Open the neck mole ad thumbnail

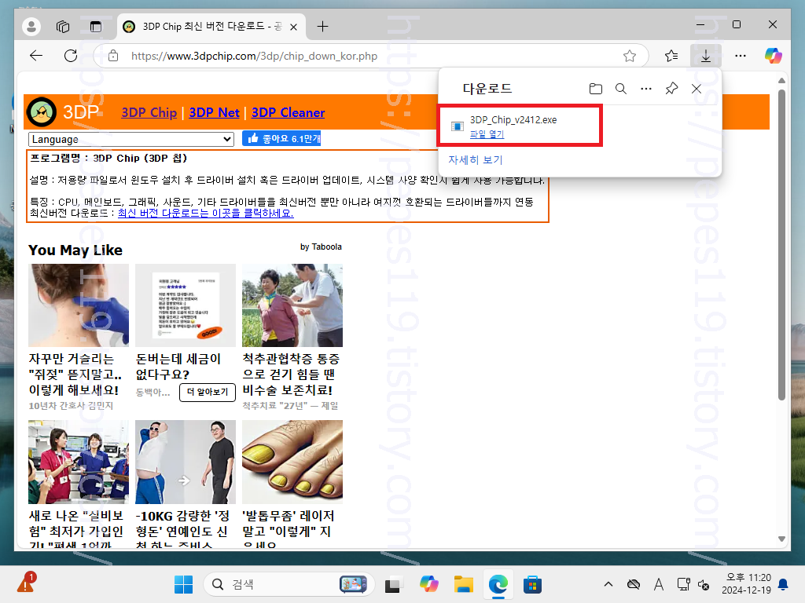click(x=79, y=305)
